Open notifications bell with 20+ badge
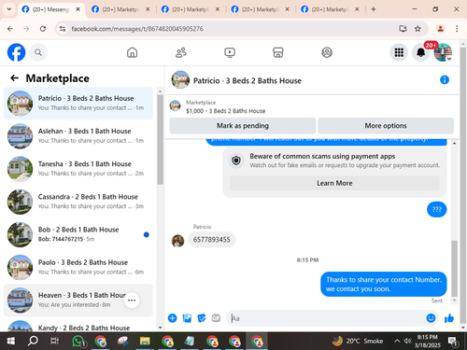This screenshot has width=467, height=350. (x=421, y=52)
